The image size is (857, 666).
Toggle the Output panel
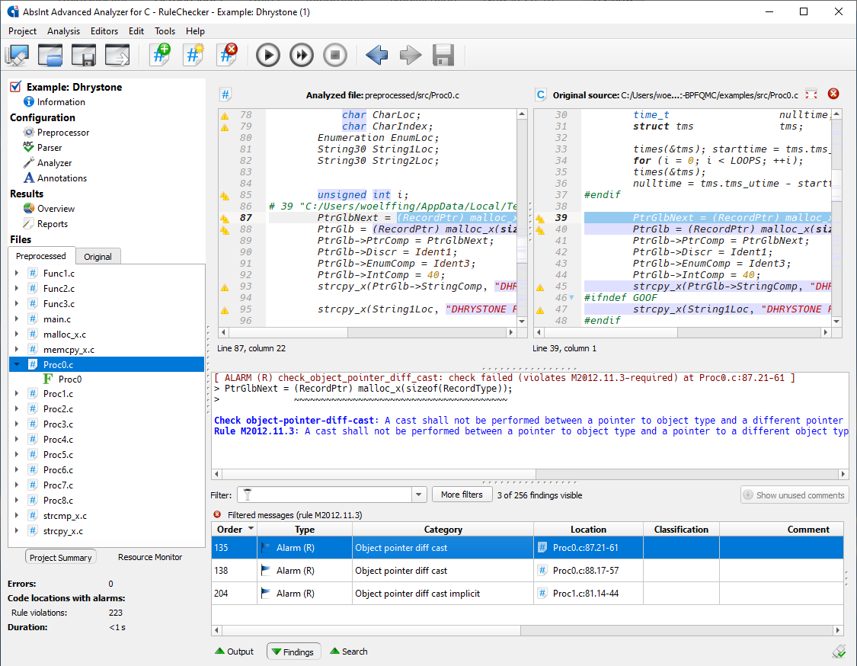(x=234, y=652)
